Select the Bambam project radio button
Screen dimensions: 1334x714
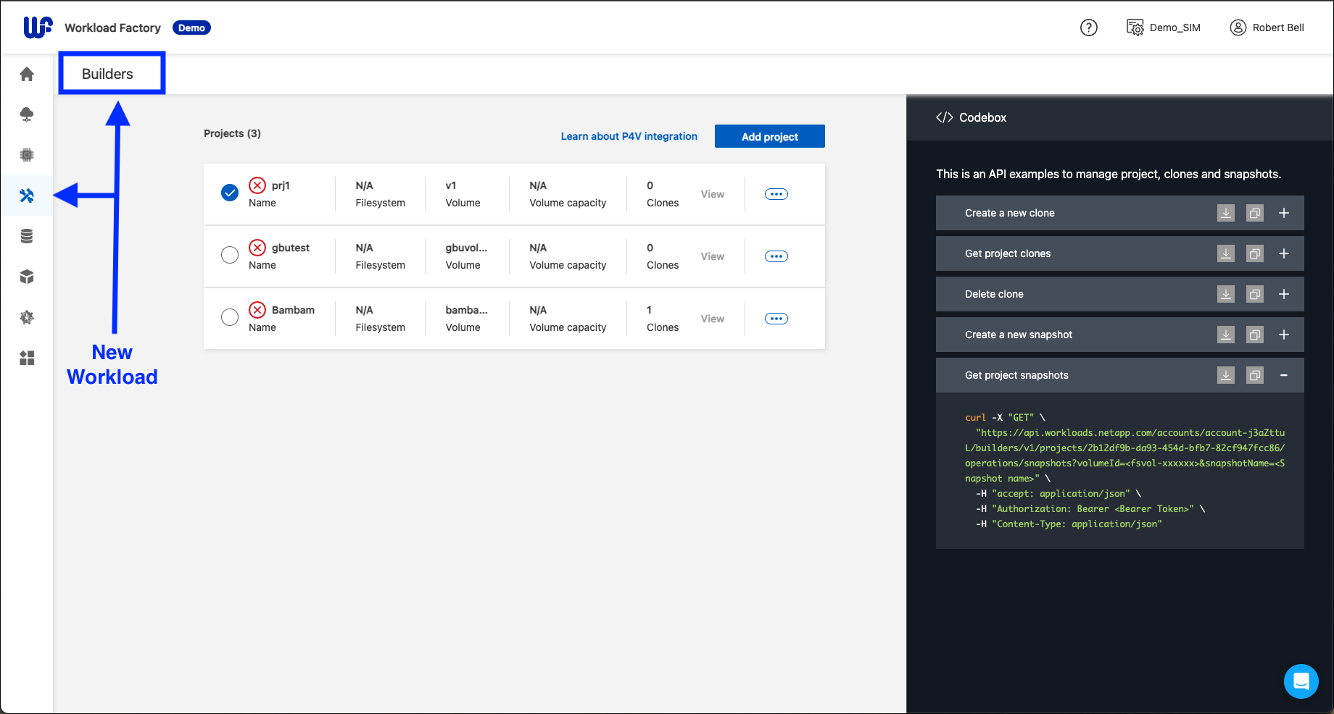tap(230, 317)
